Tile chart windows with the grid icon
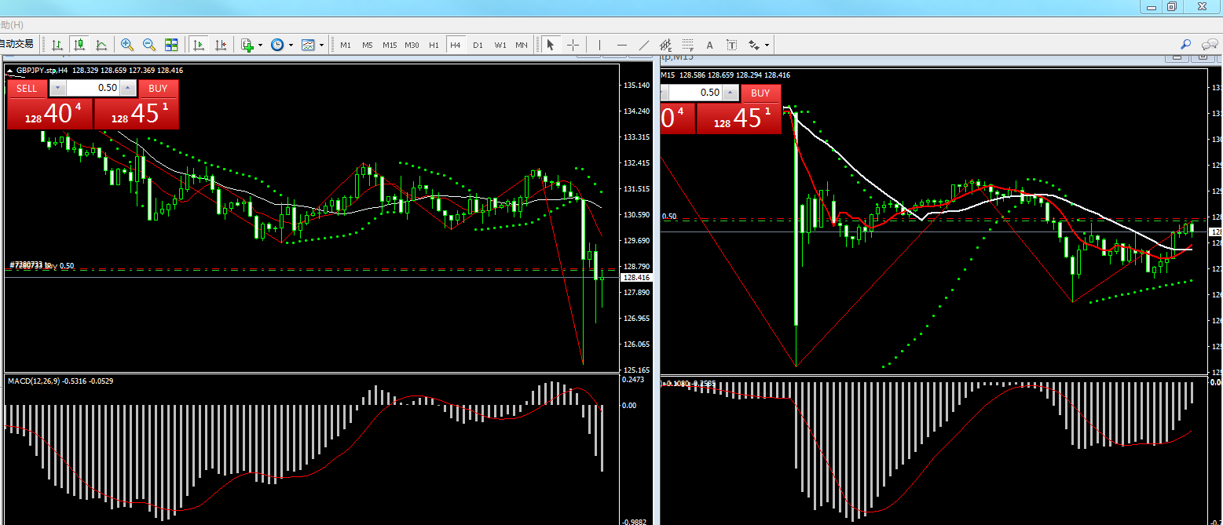This screenshot has height=525, width=1223. point(171,45)
